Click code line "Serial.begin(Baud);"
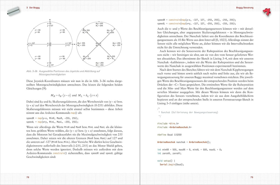 (172, 165)
